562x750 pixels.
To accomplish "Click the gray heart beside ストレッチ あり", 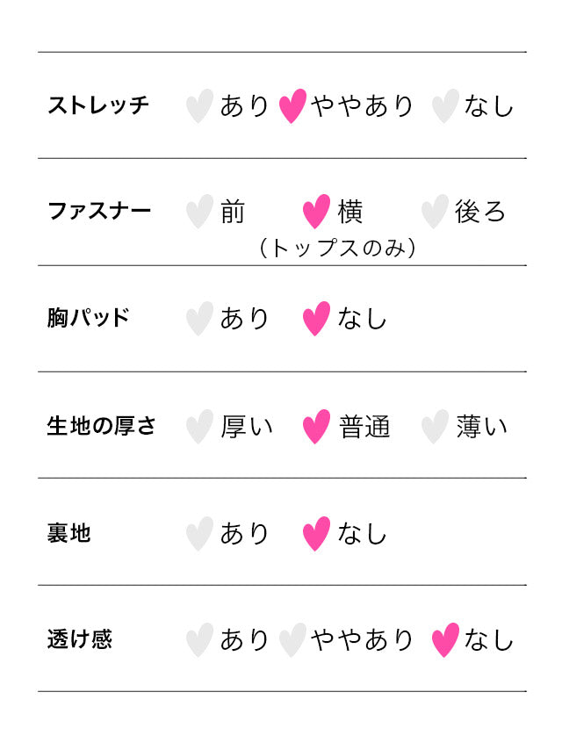I will click(x=200, y=106).
